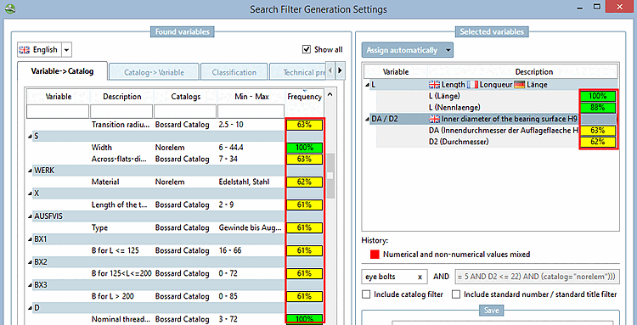Click the application icon in title bar
The width and height of the screenshot is (637, 325).
pyautogui.click(x=9, y=8)
